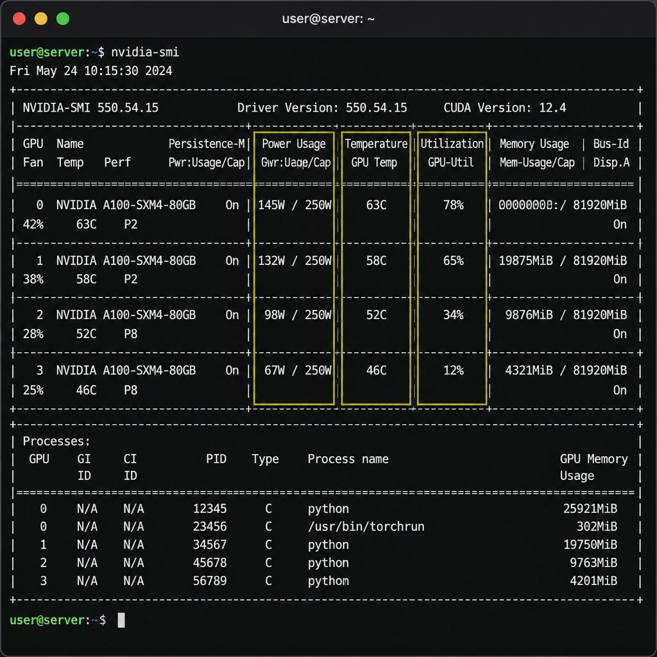This screenshot has height=657, width=657.
Task: Click the red close window button
Action: (19, 19)
